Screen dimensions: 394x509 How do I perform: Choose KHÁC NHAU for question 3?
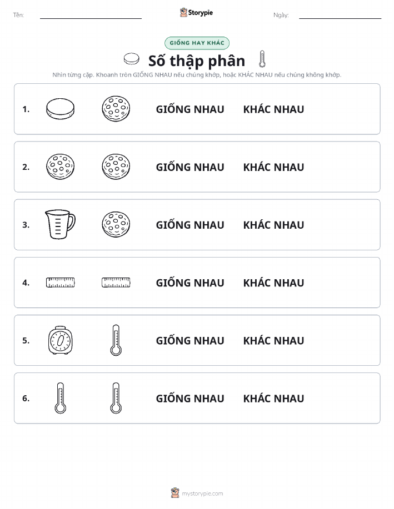point(274,225)
